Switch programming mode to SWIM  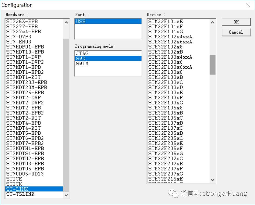tap(108, 64)
